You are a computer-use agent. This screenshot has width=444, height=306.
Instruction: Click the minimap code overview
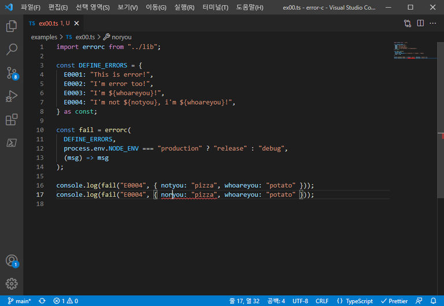[415, 50]
